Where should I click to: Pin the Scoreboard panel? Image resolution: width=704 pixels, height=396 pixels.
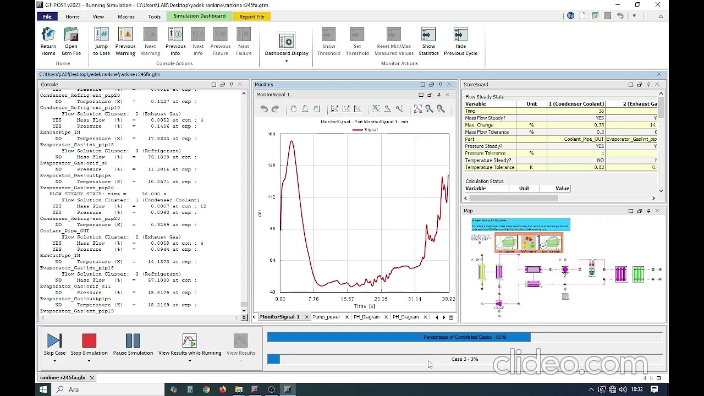(x=648, y=85)
